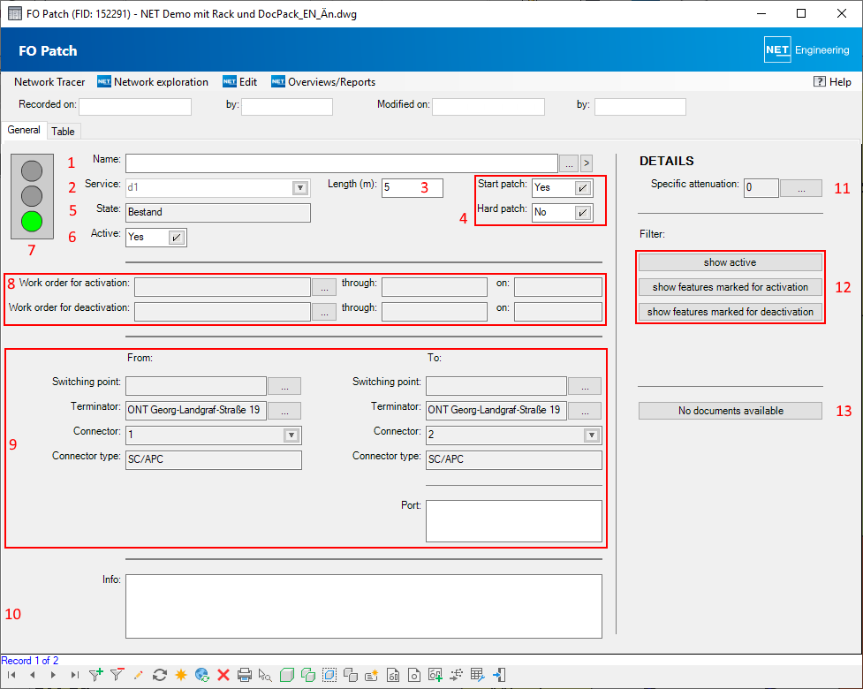Image resolution: width=863 pixels, height=689 pixels.
Task: Open the Network exploration menu
Action: pos(153,82)
